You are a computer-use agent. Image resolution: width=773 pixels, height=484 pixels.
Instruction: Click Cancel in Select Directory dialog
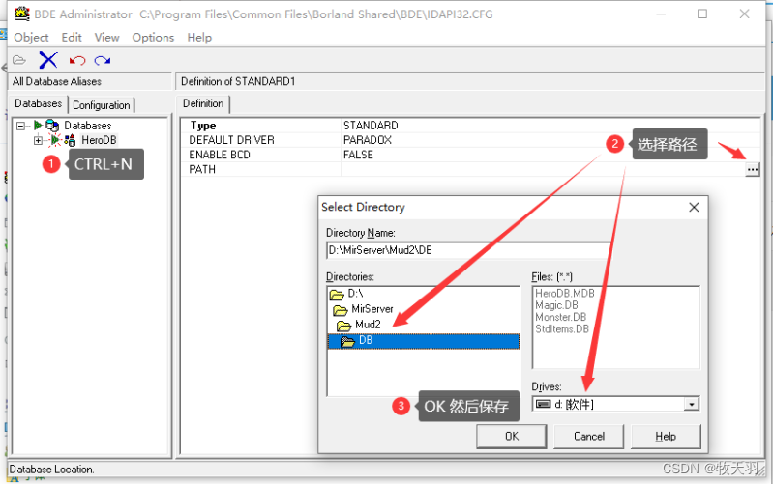pyautogui.click(x=588, y=437)
